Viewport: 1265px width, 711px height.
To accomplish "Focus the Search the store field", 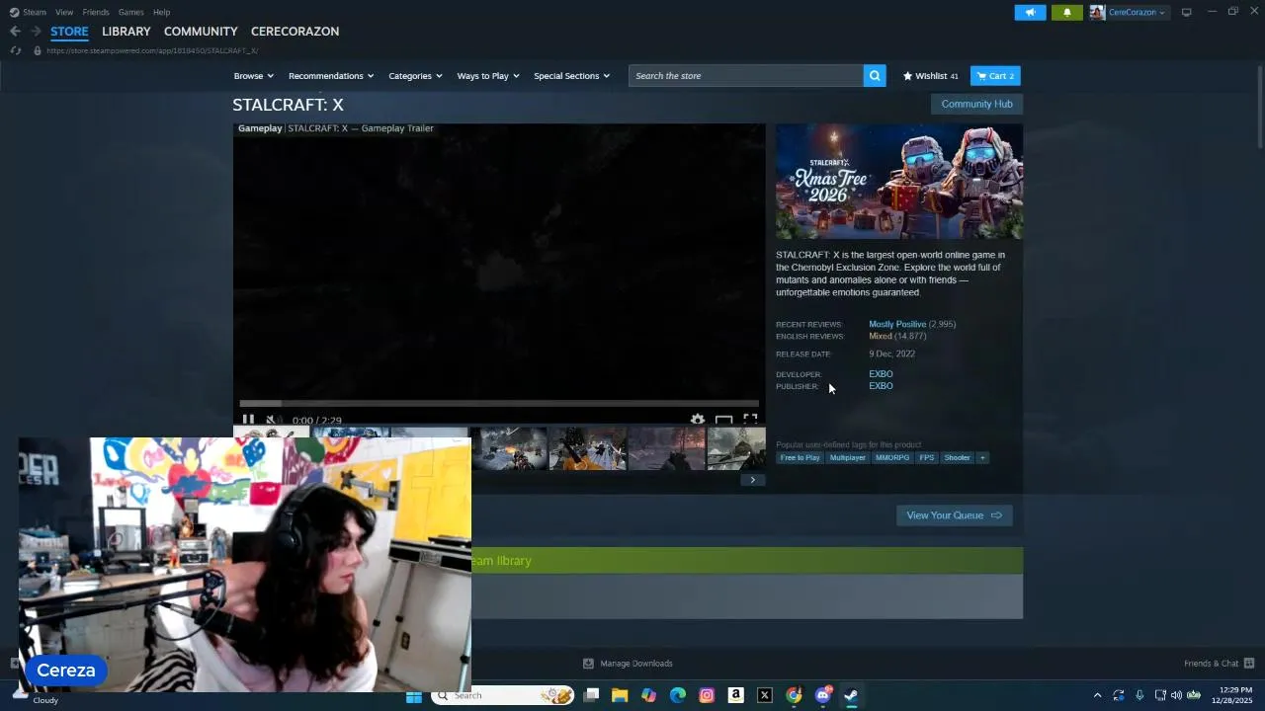I will pos(746,76).
